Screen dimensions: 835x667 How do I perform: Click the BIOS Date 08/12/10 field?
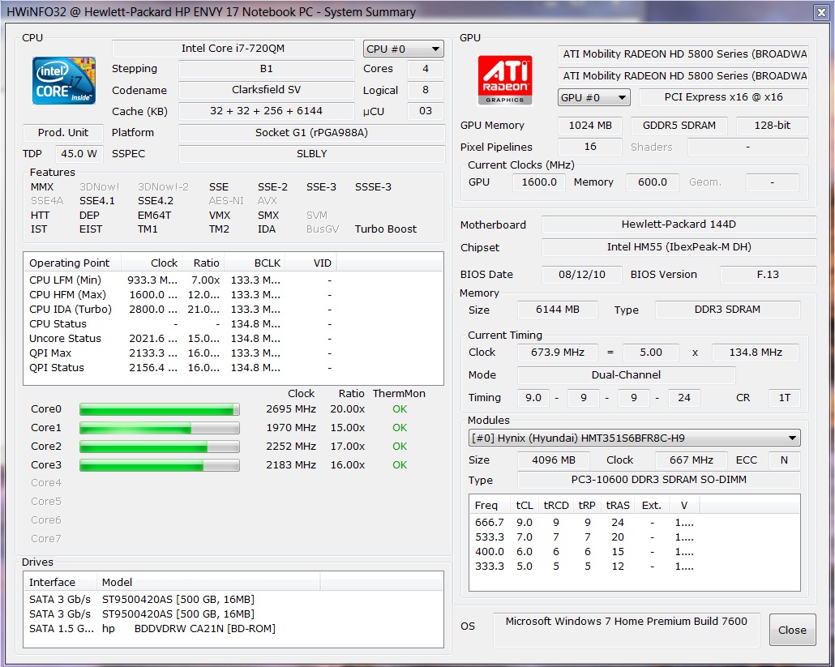[x=581, y=275]
